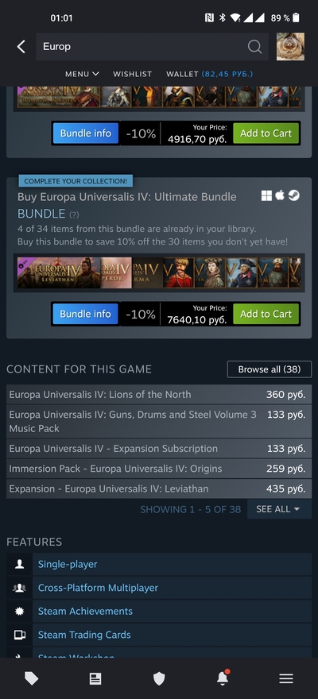Click Bundle info for Ultimate Bundle
This screenshot has height=699, width=318.
85,314
